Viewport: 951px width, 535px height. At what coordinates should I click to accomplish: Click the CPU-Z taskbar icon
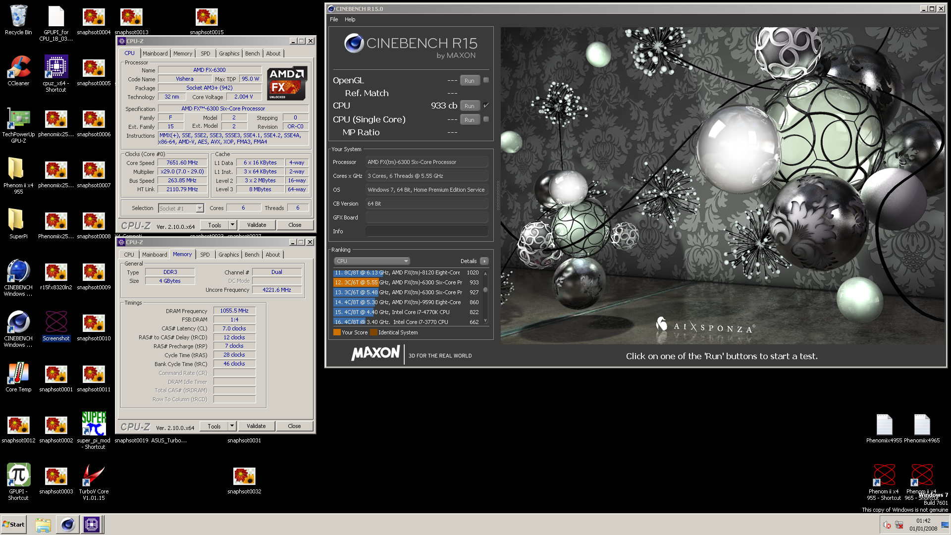tap(92, 525)
